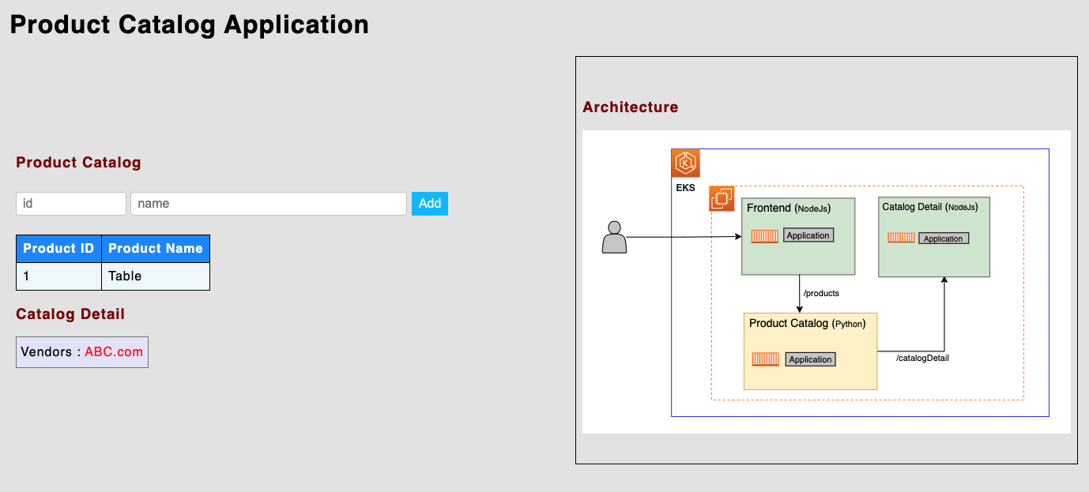1089x492 pixels.
Task: Click the Application badge in Product Catalog box
Action: (810, 359)
